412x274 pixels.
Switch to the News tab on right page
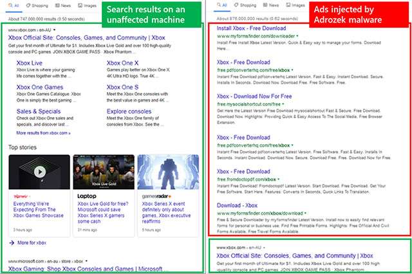[x=272, y=6]
